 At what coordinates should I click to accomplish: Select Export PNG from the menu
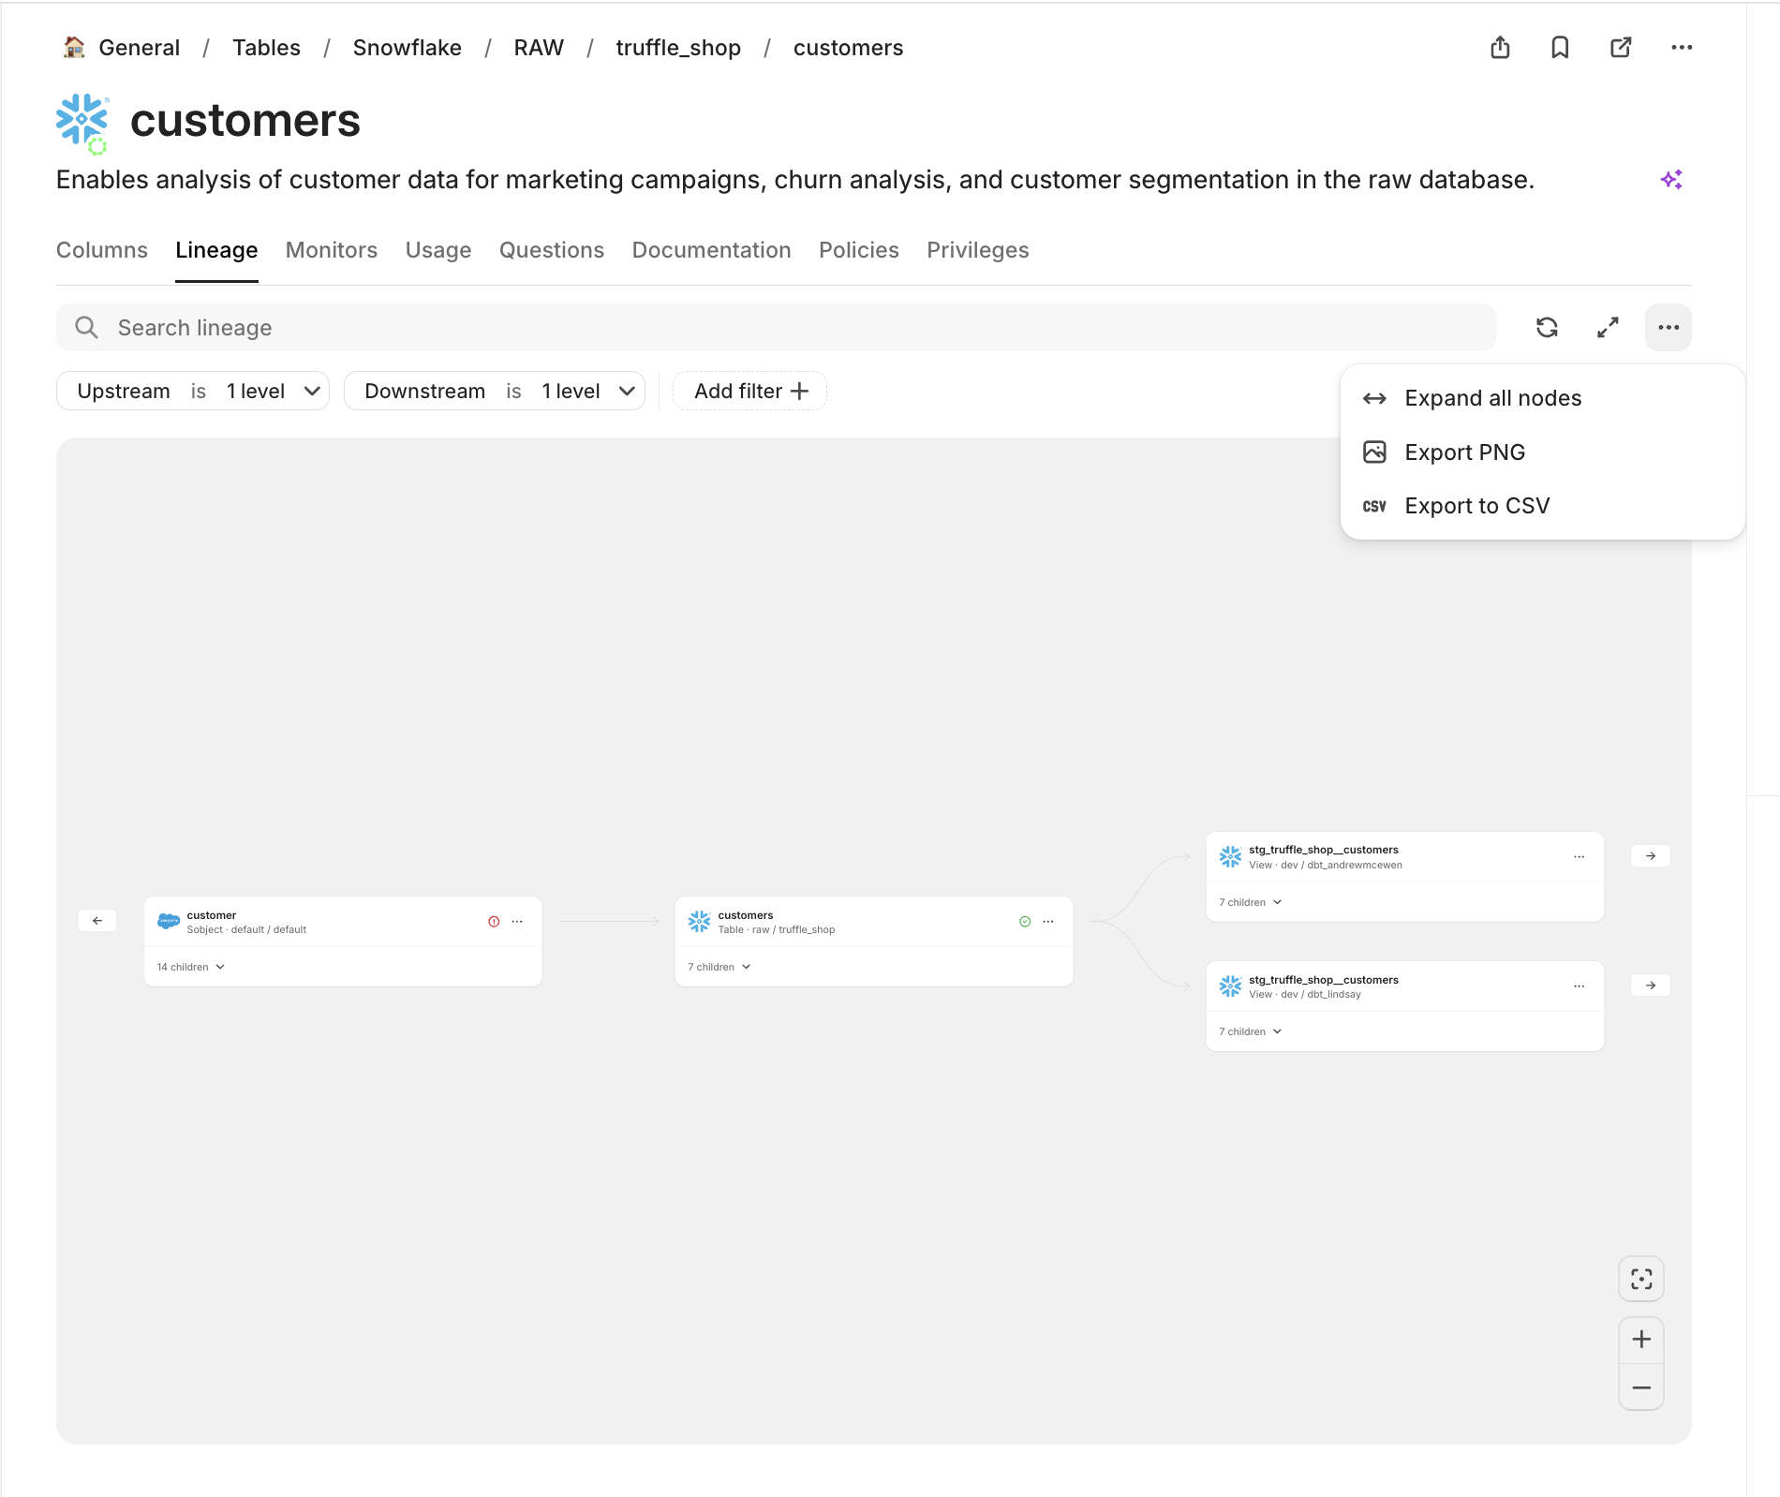pyautogui.click(x=1464, y=452)
